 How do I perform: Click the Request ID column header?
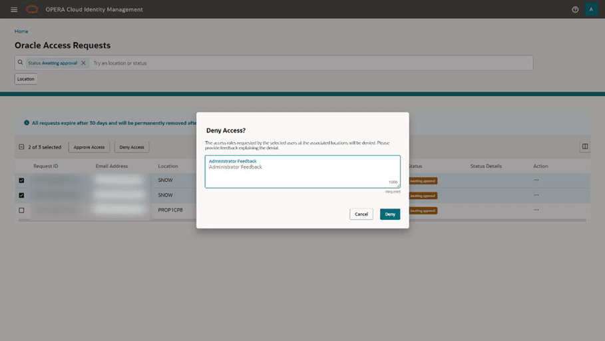(x=45, y=166)
